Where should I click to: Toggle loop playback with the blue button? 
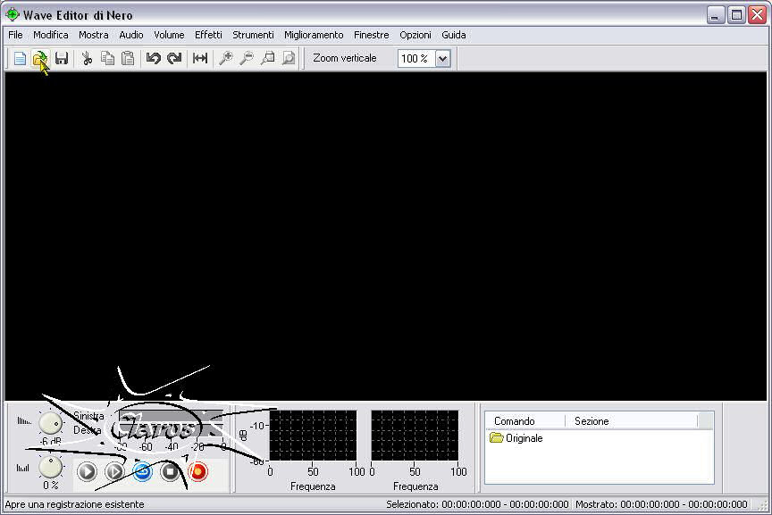pyautogui.click(x=142, y=472)
